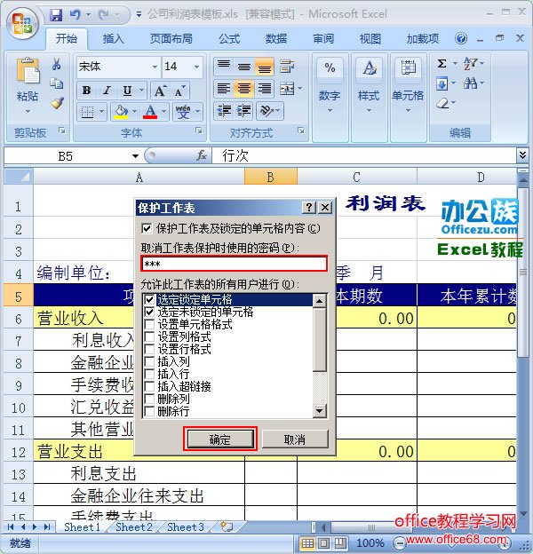Click the Copy icon
Screen dimensions: 533x554
coord(56,83)
